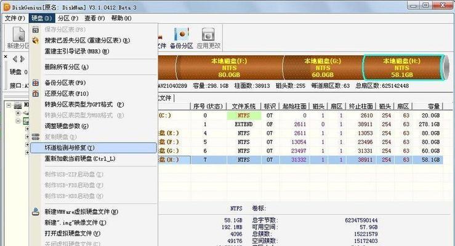
Task: Click the 总簇数 value 15221579
Action: point(366,234)
